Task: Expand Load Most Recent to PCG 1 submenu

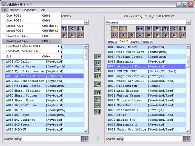Action: coord(31,46)
